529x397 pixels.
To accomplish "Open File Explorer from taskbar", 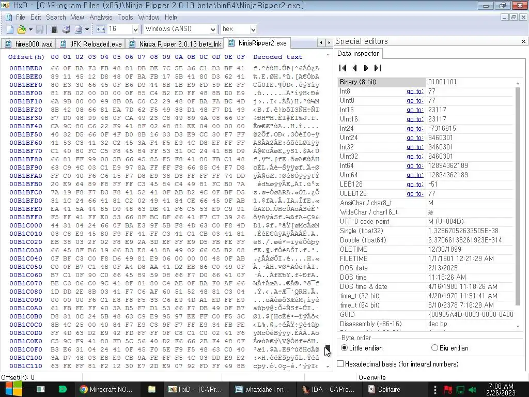I will 151,389.
